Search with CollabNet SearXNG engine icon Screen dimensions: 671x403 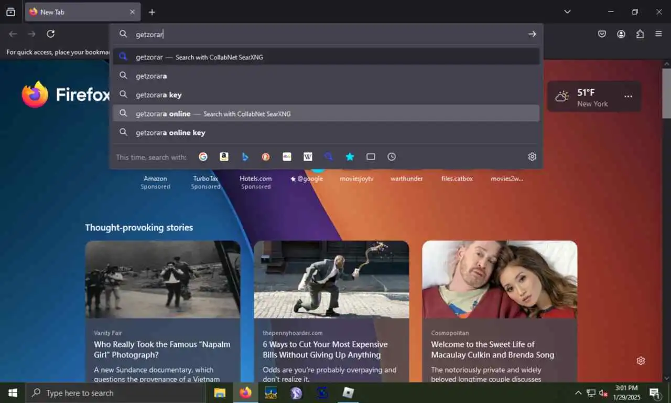coord(329,157)
